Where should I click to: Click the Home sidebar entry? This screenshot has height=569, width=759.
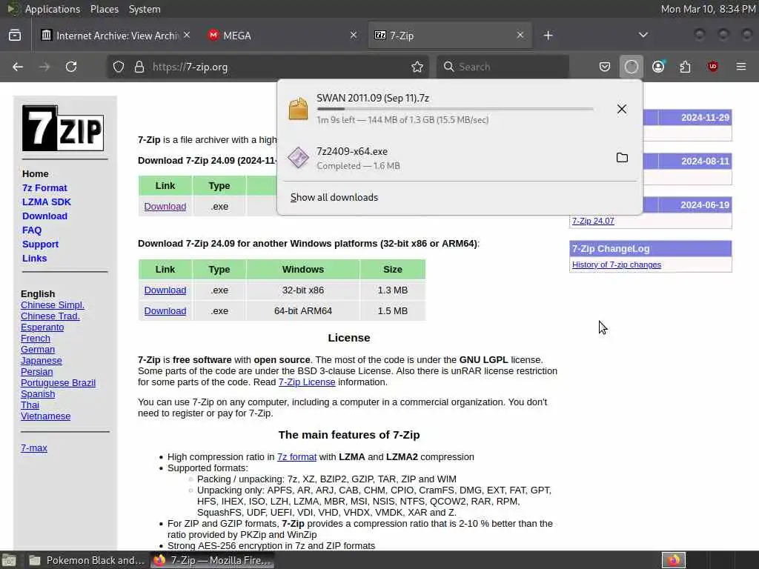coord(36,173)
